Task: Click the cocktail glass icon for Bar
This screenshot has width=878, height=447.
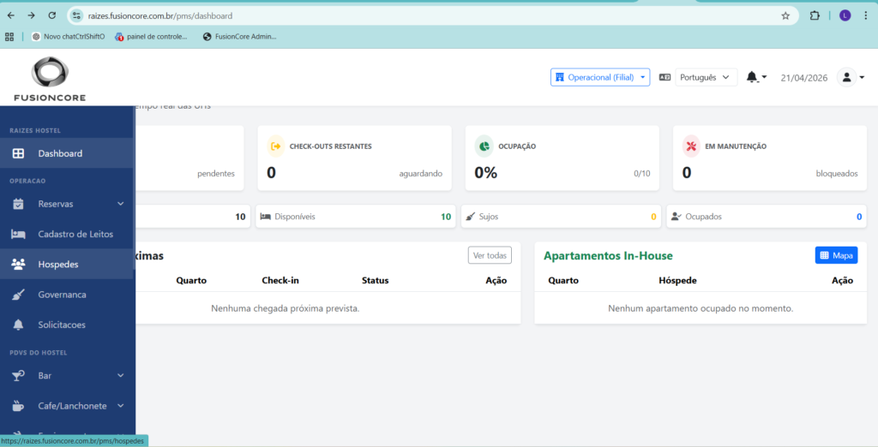Action: (18, 376)
